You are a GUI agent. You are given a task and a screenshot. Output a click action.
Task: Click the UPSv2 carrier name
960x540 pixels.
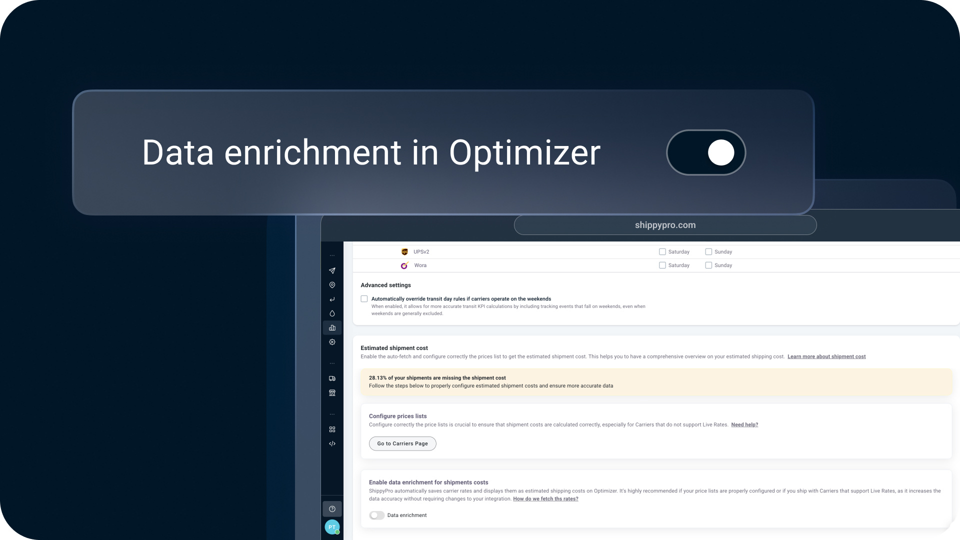pos(421,252)
